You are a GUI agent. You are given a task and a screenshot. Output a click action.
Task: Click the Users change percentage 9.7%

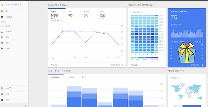(x=53, y=18)
